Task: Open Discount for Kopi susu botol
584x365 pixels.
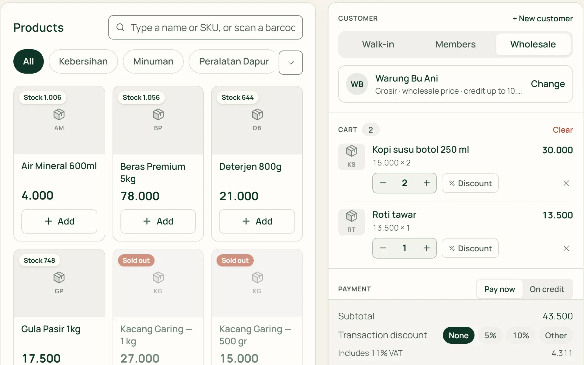Action: tap(470, 183)
